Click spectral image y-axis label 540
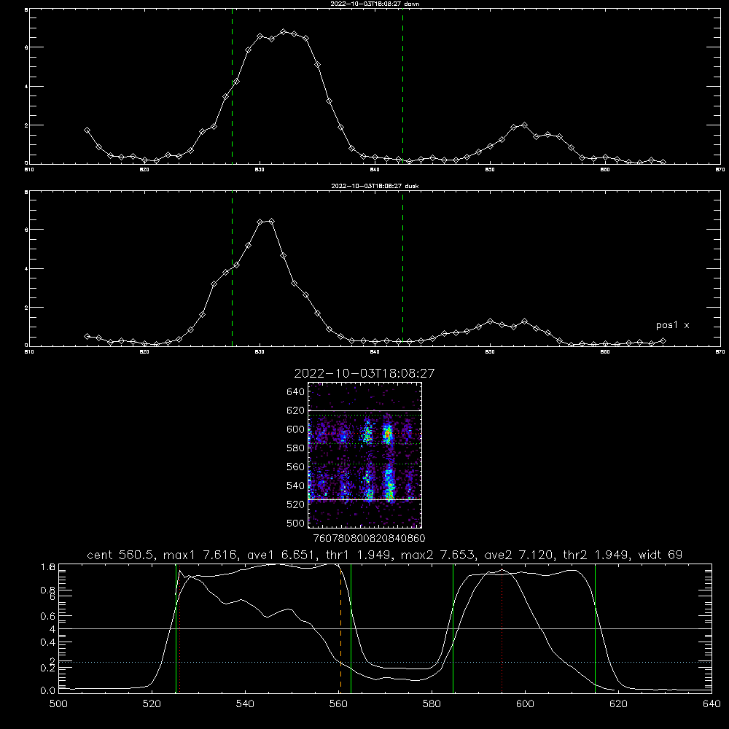This screenshot has width=729, height=729. click(296, 486)
